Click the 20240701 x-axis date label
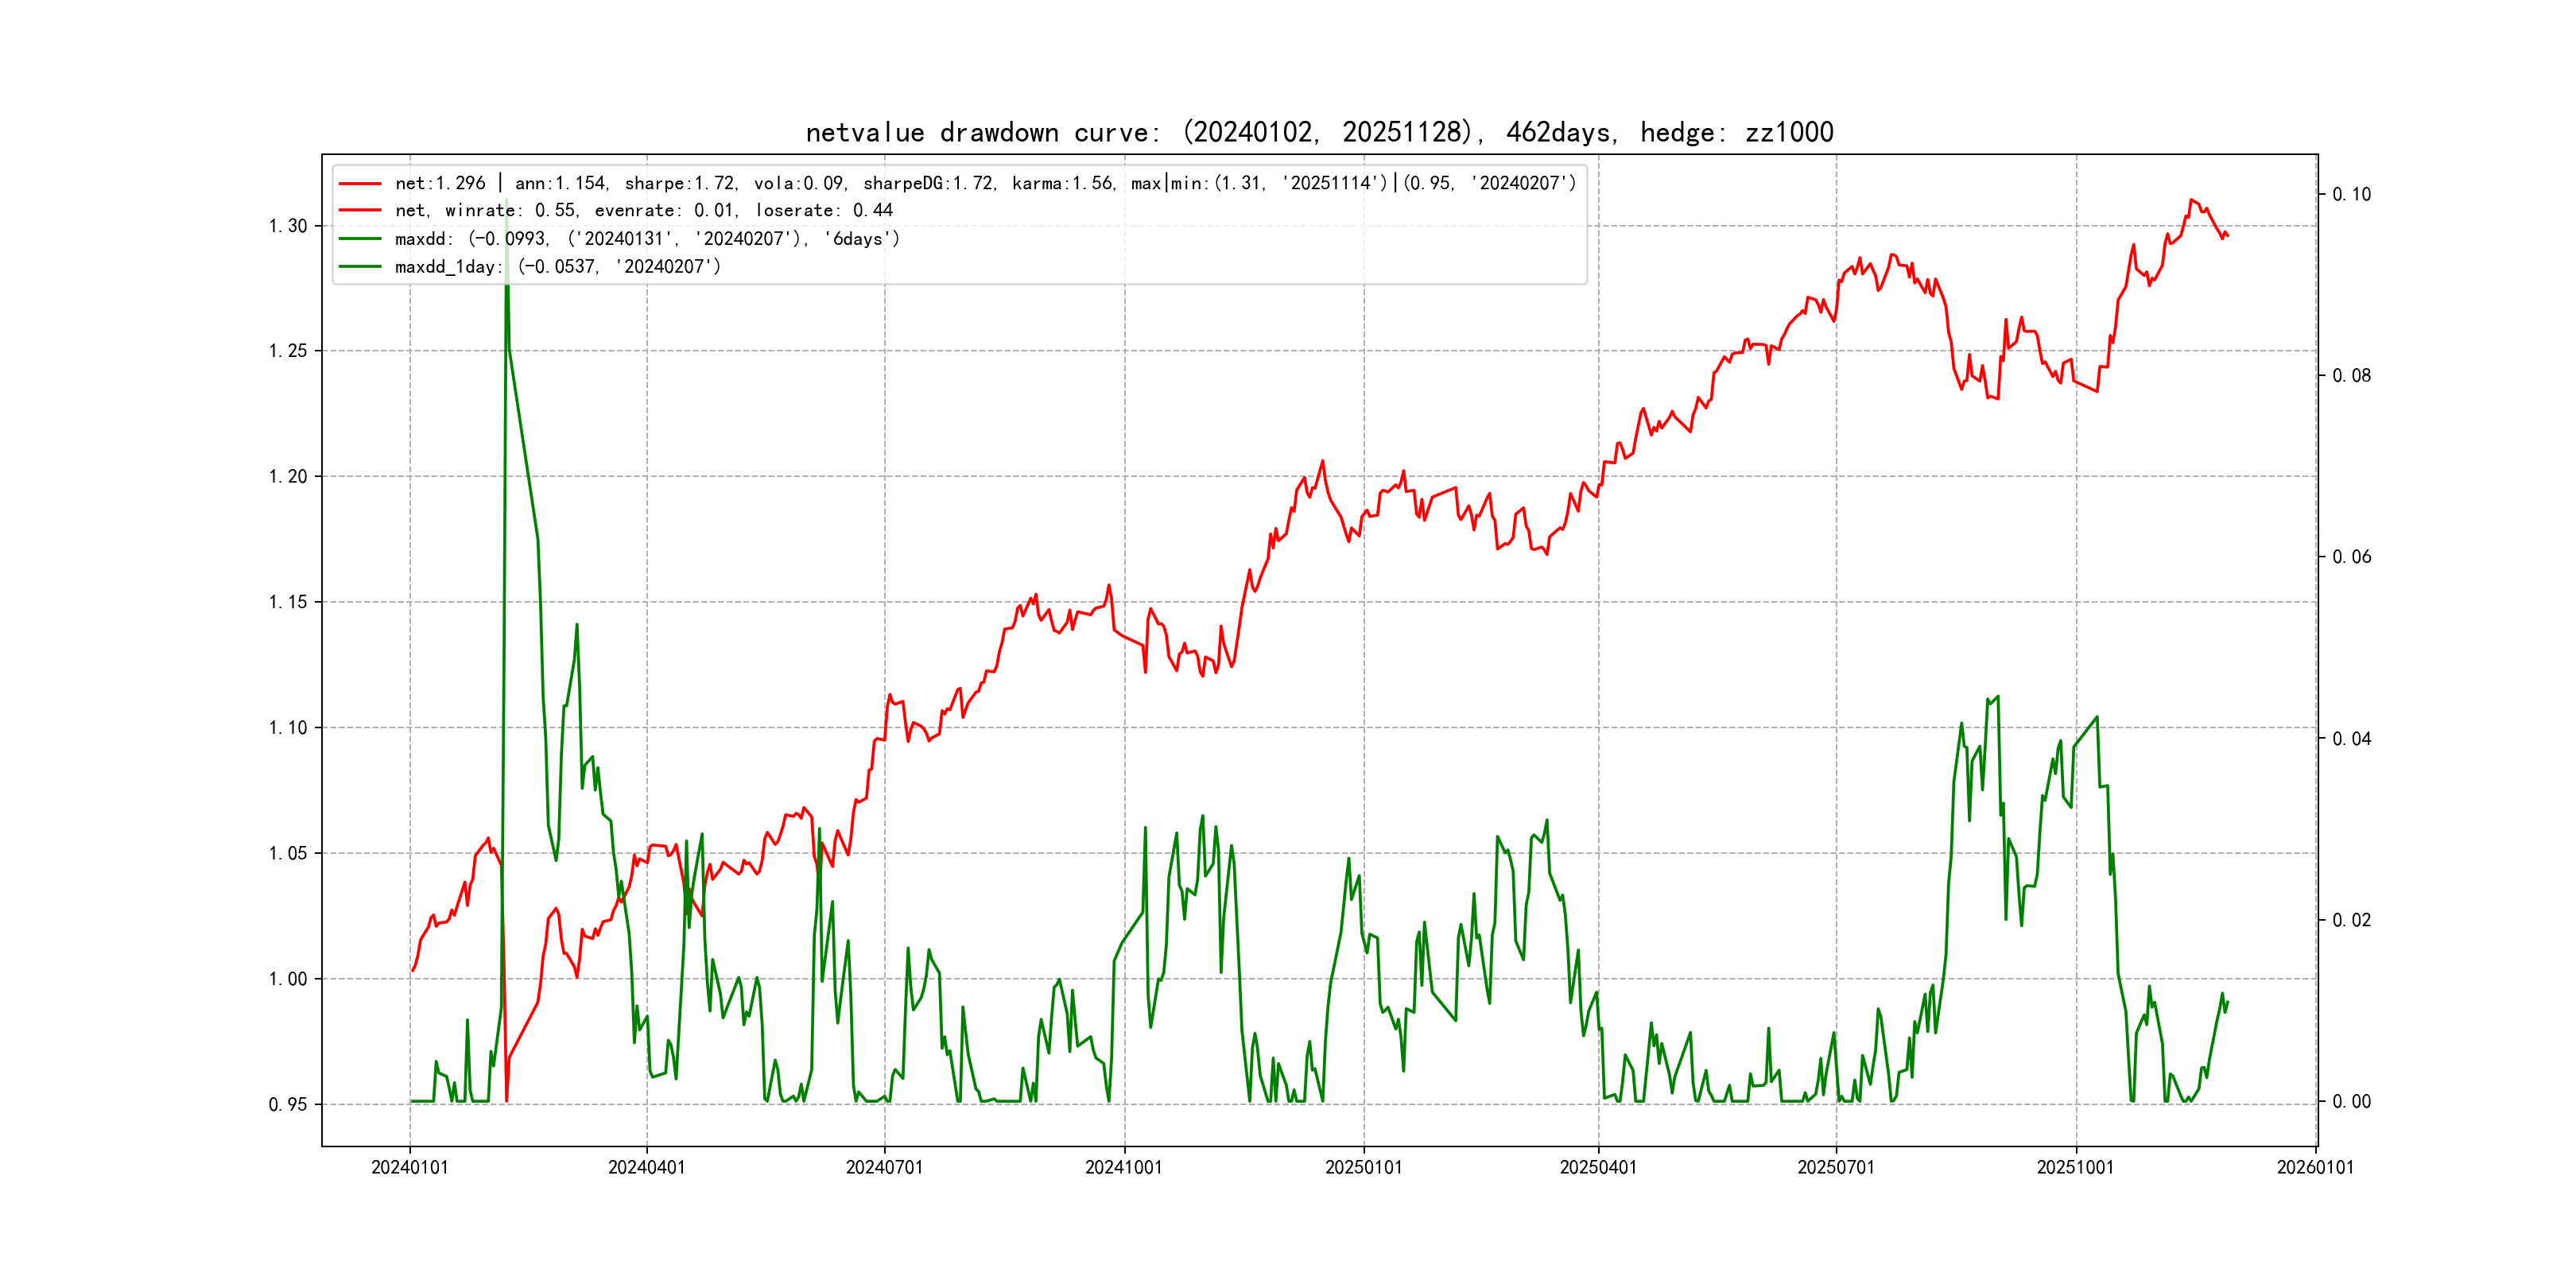This screenshot has width=2576, height=1288. pos(884,1168)
